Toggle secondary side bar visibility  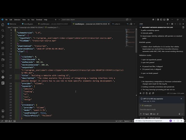click(x=167, y=20)
